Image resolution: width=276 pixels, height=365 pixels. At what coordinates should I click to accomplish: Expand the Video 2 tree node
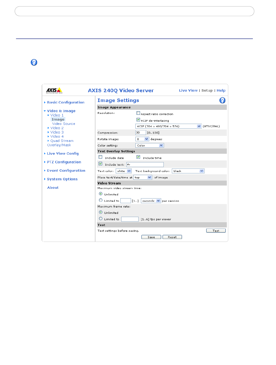click(48, 128)
